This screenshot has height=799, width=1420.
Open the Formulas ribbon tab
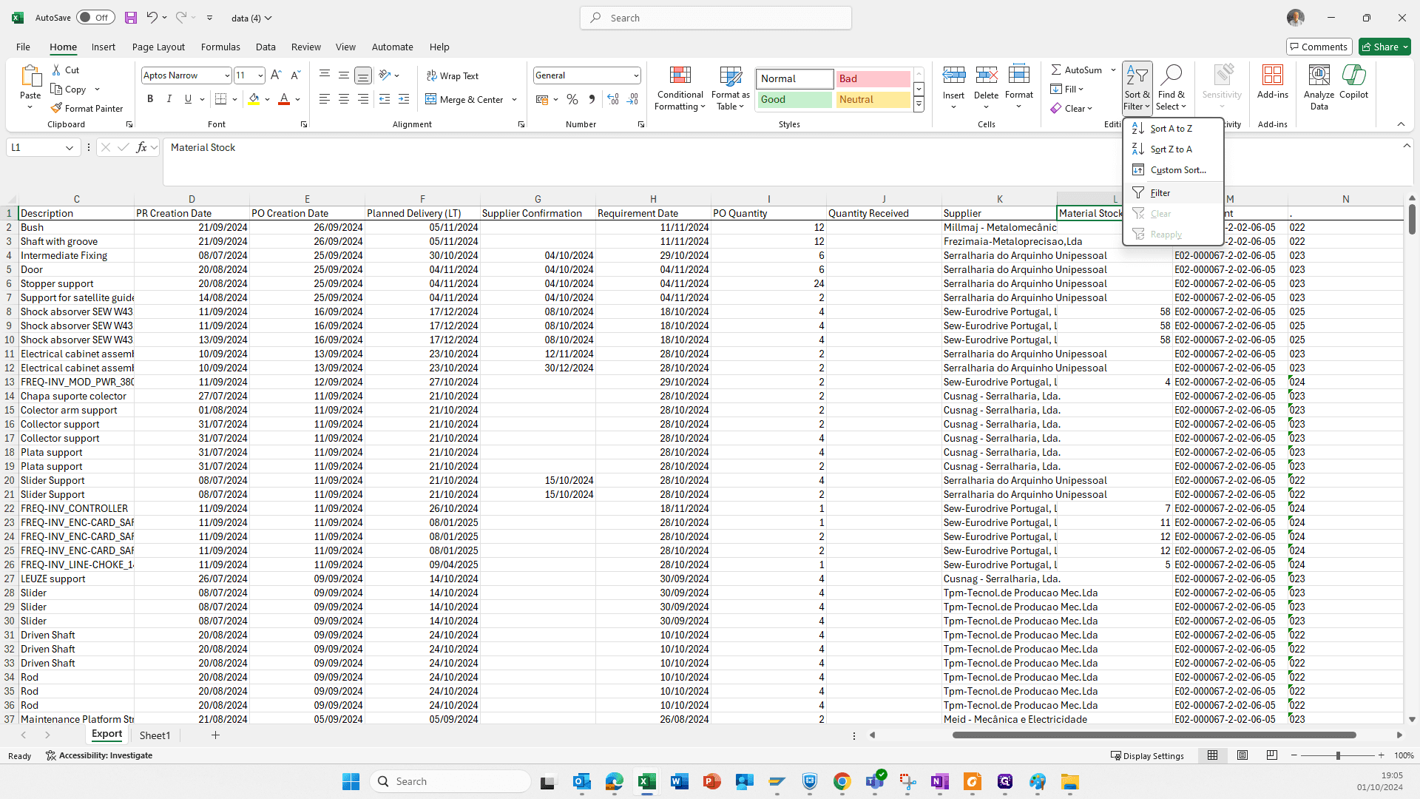[220, 47]
